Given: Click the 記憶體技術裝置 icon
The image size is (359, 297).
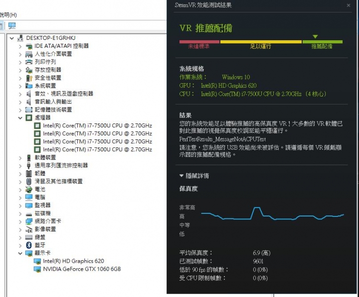Looking at the screenshot, I should tap(29, 109).
